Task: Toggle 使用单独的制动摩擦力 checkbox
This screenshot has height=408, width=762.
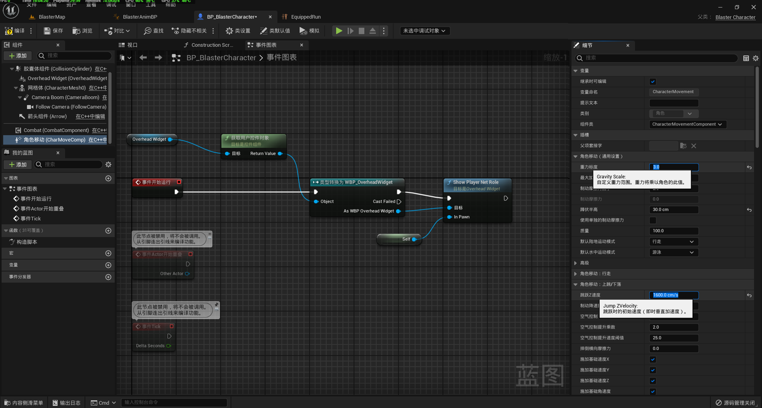Action: (653, 220)
